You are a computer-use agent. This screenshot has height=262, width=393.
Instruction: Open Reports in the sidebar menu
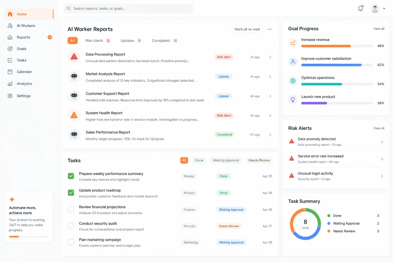[29, 37]
